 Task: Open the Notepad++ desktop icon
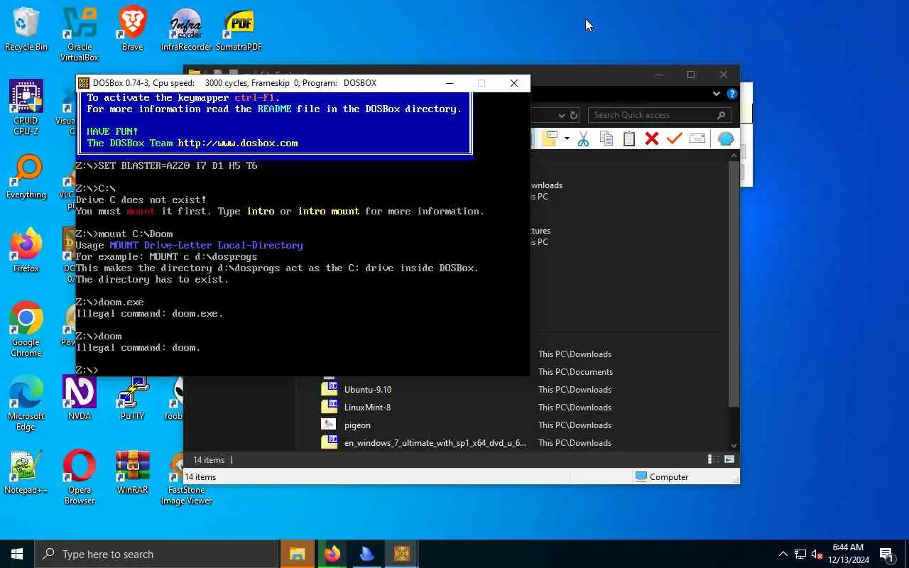pyautogui.click(x=26, y=472)
